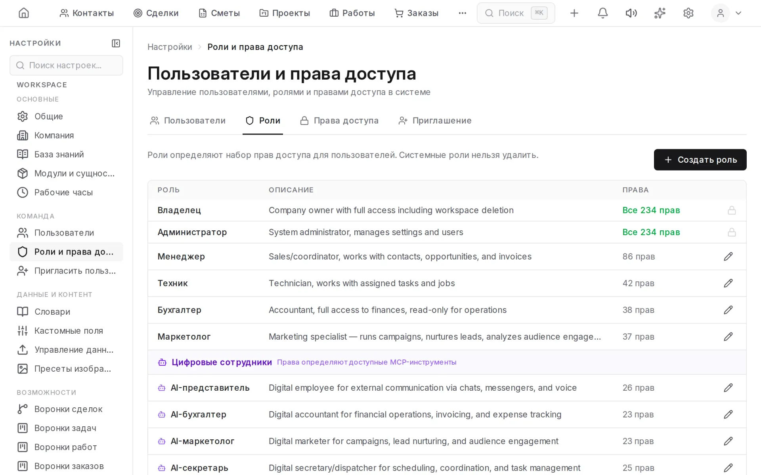This screenshot has height=475, width=761.
Task: Click the speaker sound icon
Action: (631, 13)
